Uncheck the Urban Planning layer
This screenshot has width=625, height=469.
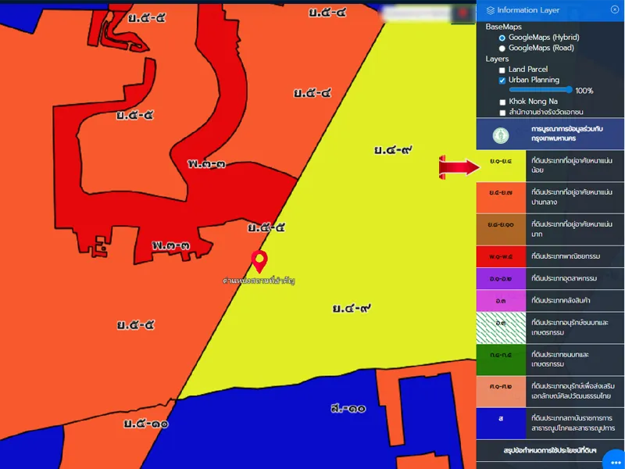502,81
